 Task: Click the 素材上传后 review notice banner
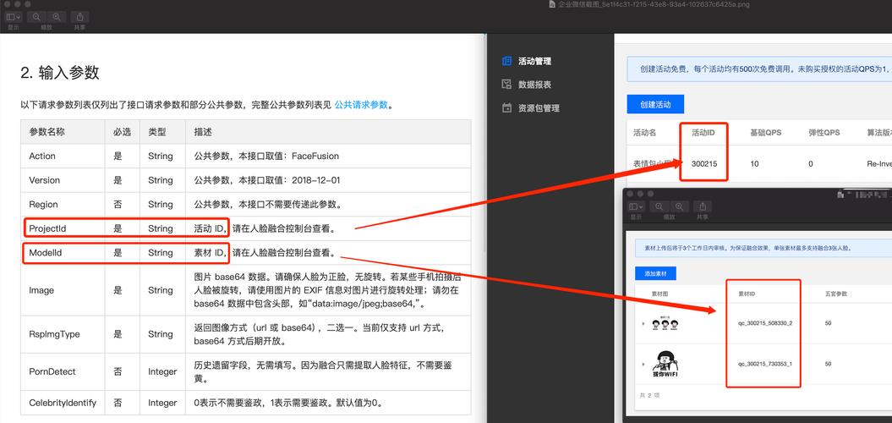point(763,249)
